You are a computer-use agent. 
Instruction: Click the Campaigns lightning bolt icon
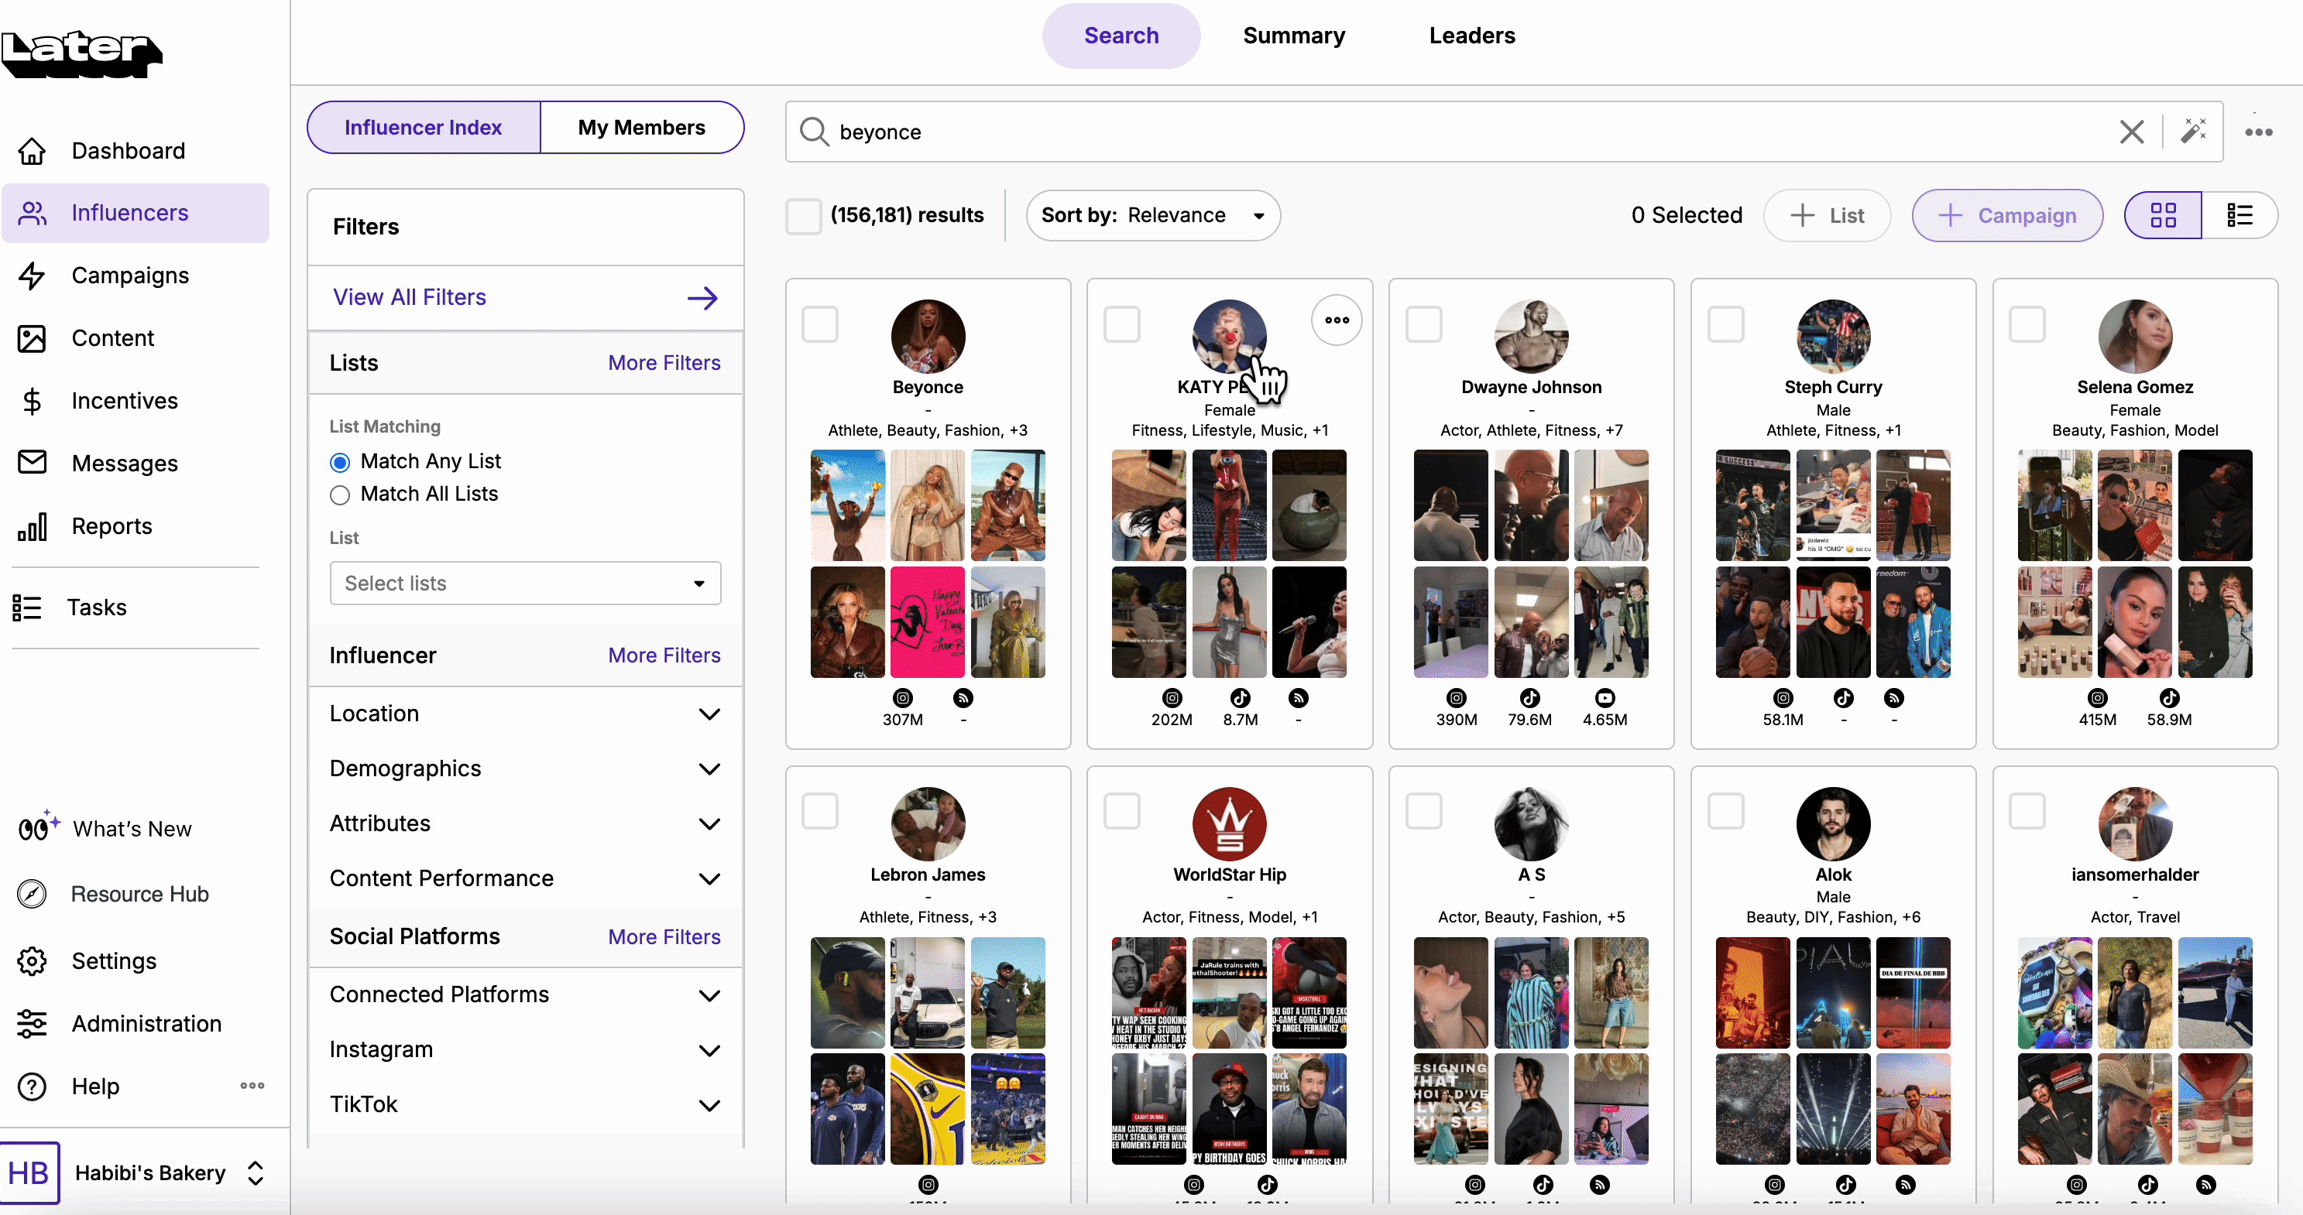click(33, 276)
